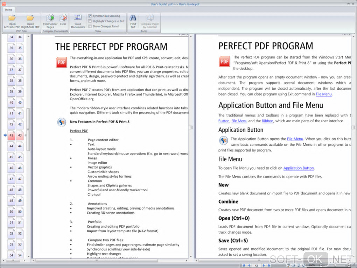Switch to the Home ribbon tab
This screenshot has height=268, width=357.
(9, 10)
